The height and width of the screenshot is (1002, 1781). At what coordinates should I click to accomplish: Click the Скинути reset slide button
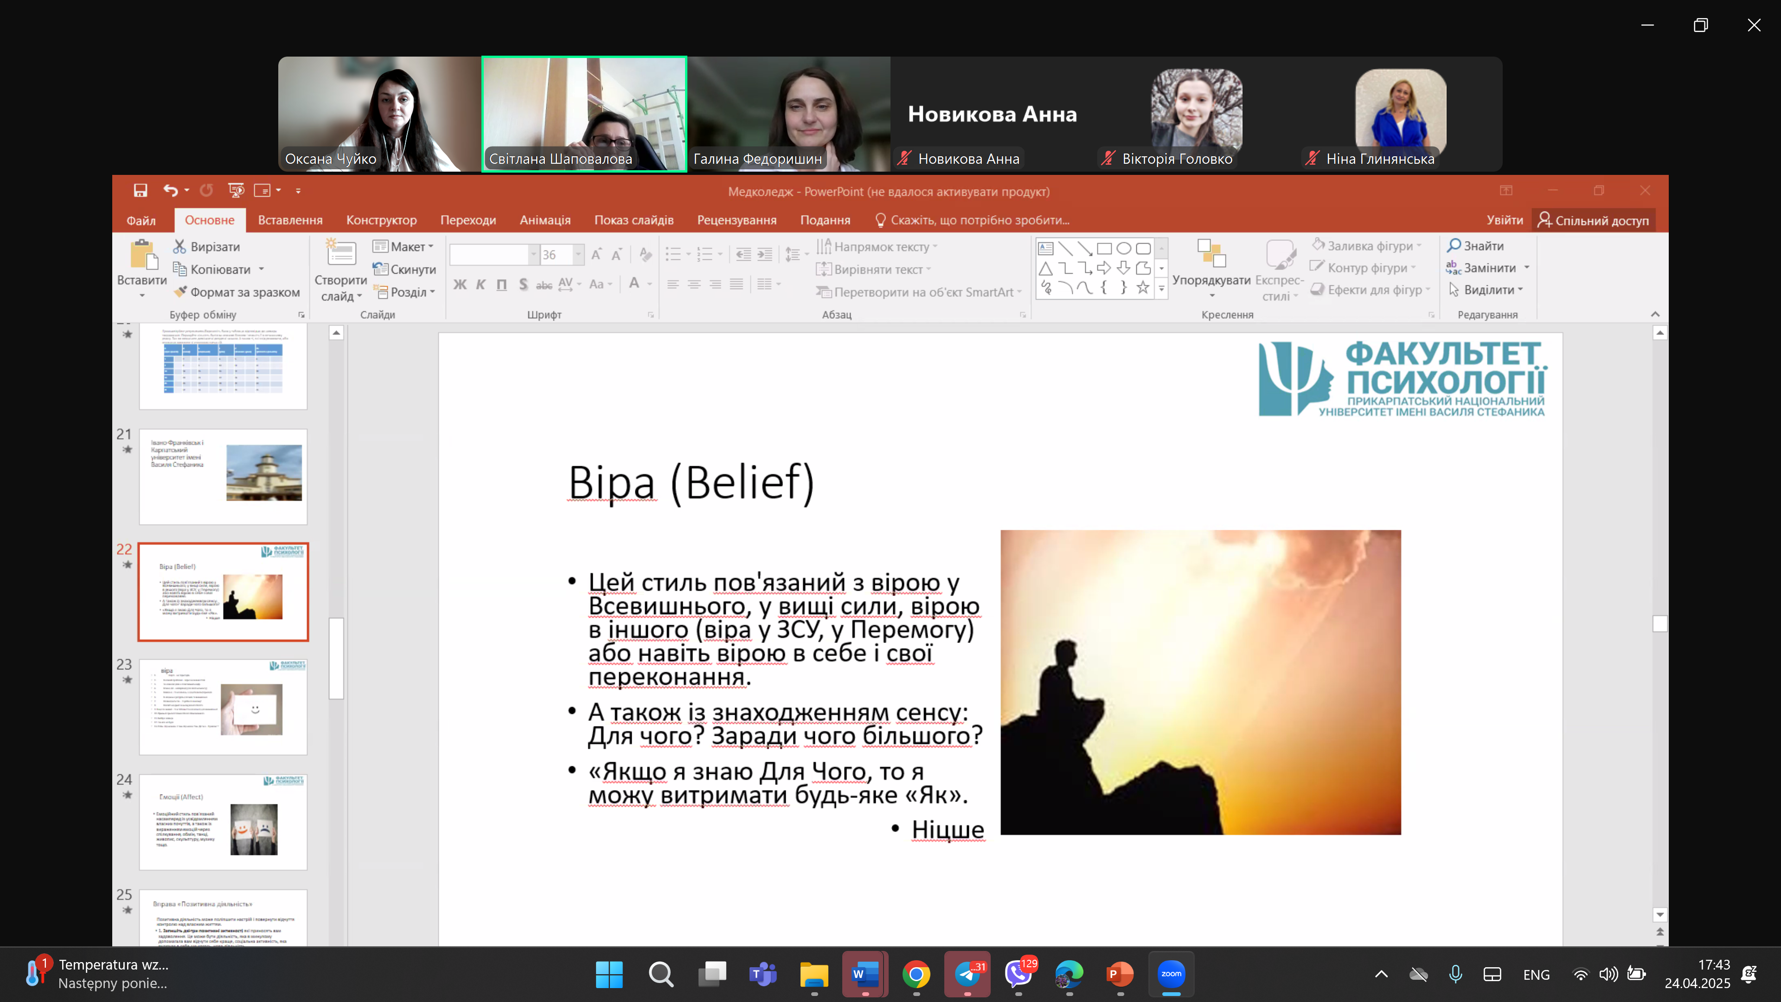pos(404,269)
